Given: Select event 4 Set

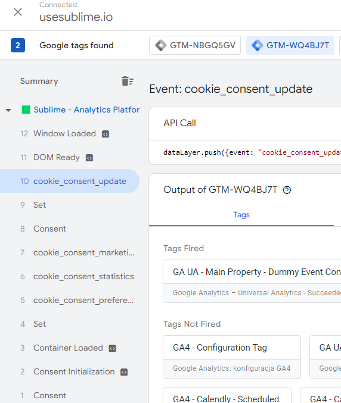Looking at the screenshot, I should [70, 324].
